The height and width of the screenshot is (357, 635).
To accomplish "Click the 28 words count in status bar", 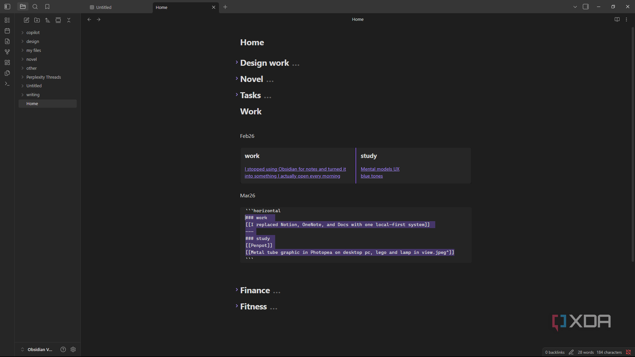I will click(586, 352).
